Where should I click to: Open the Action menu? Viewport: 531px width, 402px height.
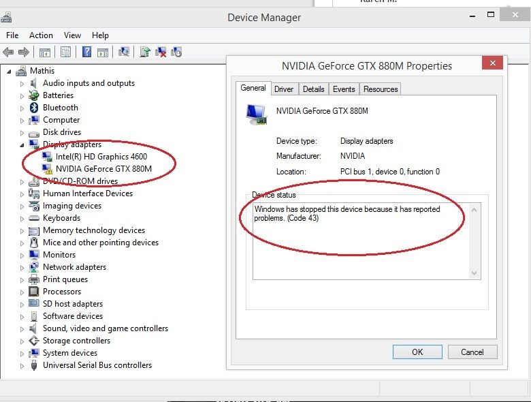(41, 35)
